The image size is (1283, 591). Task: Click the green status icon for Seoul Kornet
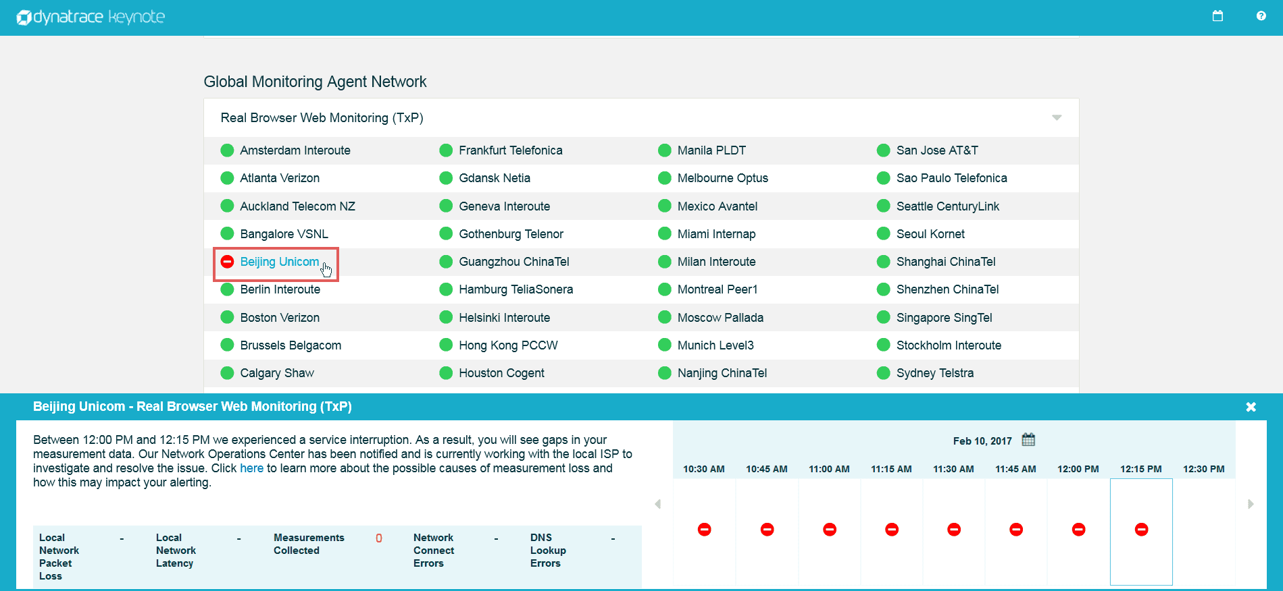(x=883, y=233)
